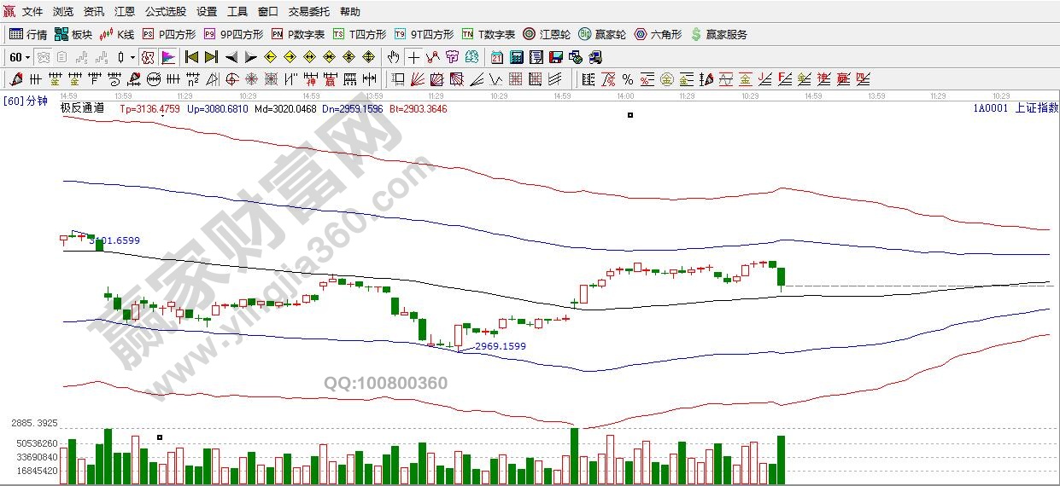Select the percent sign drawing tool
Image resolution: width=1060 pixels, height=486 pixels.
(628, 79)
